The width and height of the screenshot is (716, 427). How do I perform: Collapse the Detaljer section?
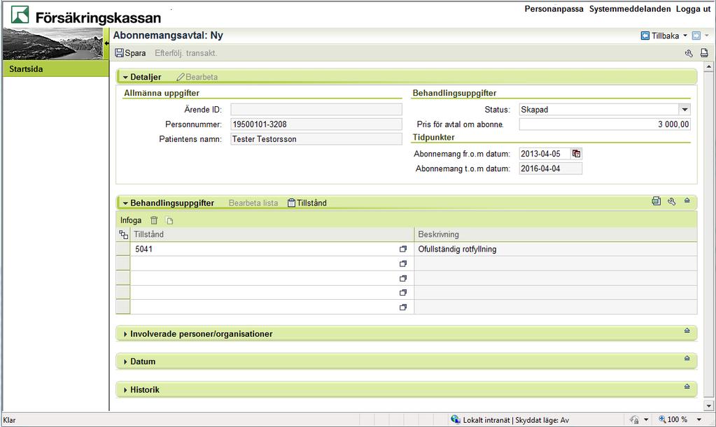point(125,78)
